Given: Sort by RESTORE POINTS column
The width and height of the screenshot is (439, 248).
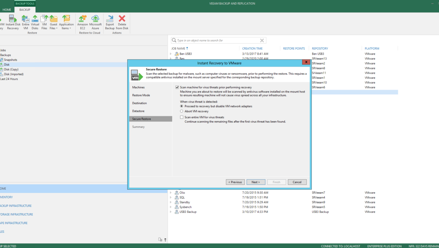Looking at the screenshot, I should click(294, 49).
